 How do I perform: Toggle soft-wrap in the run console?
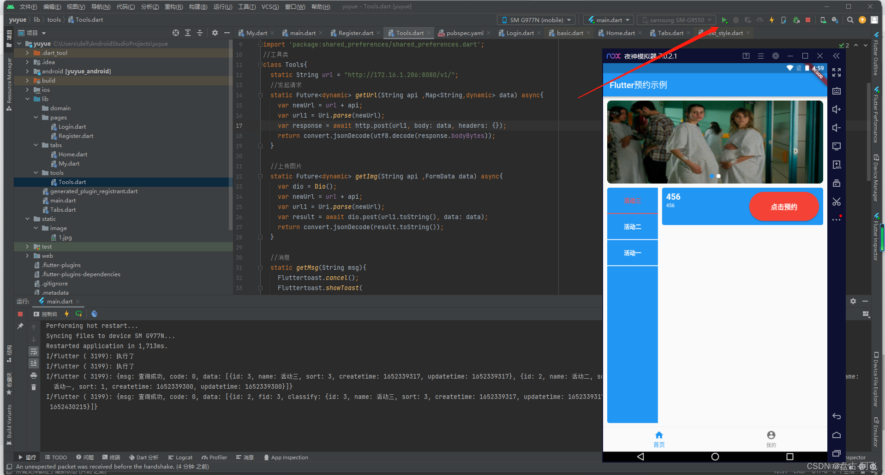34,352
